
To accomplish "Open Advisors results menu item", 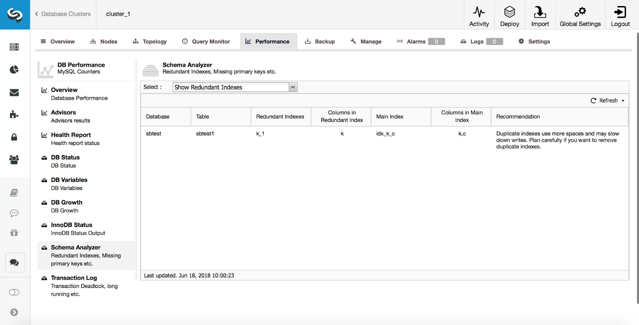I will (x=86, y=116).
